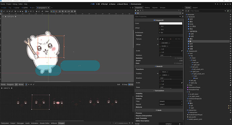Click the distraction free mode icon above viewport
The image size is (232, 125).
[132, 8]
